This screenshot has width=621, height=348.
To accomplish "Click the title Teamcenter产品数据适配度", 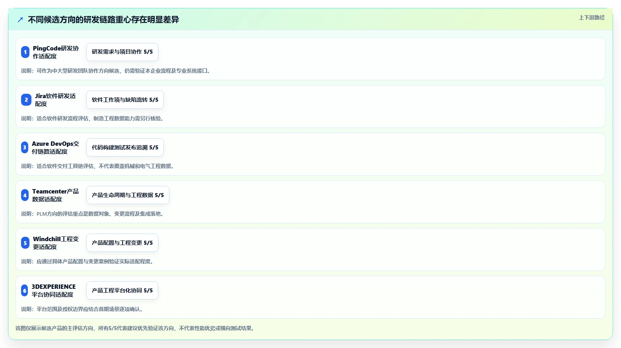I will 55,195.
